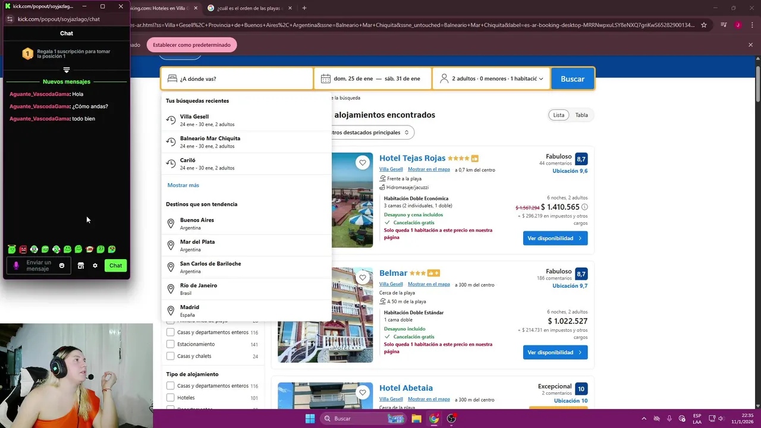The height and width of the screenshot is (428, 761).
Task: Tick the Casas y chalets filter checkbox
Action: pos(171,356)
